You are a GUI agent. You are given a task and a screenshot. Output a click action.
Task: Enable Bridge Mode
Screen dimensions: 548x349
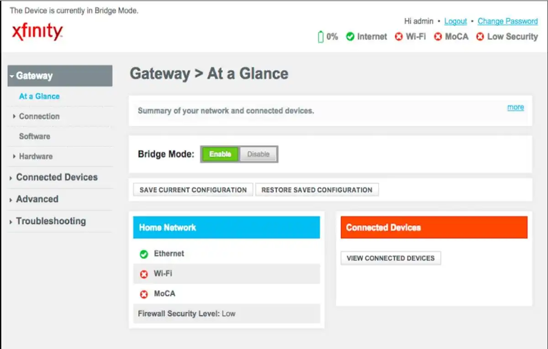click(220, 154)
